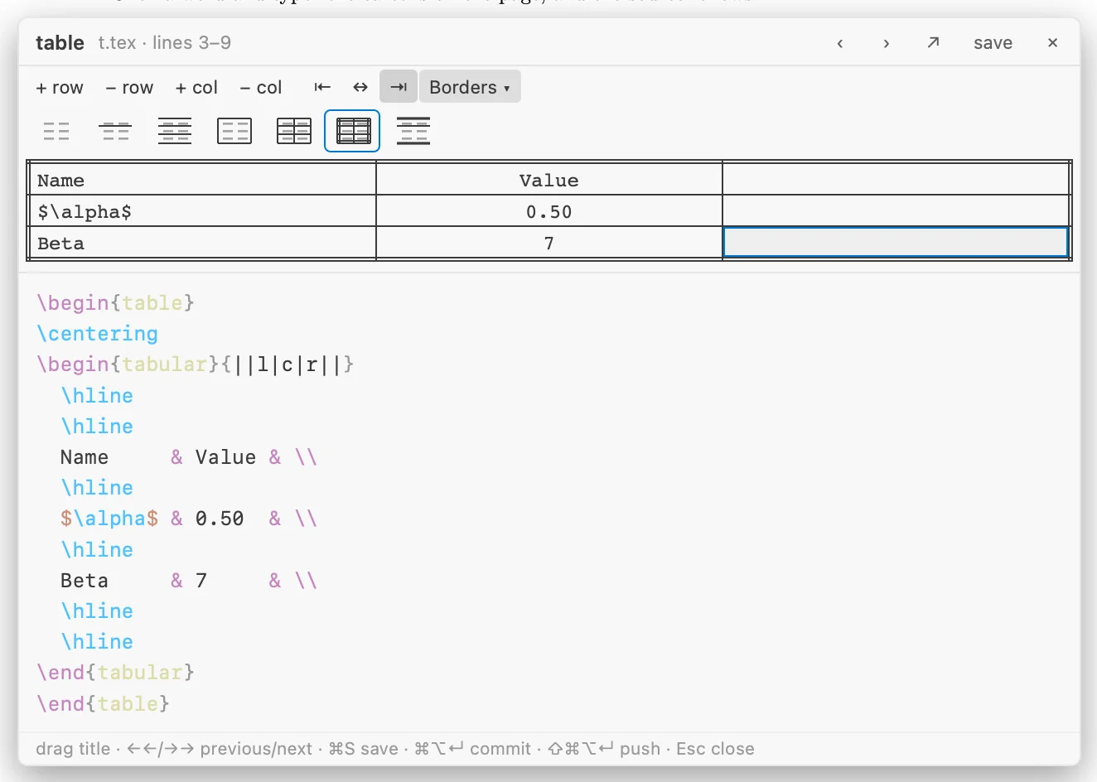Toggle right-align column arrow icon
1097x782 pixels.
coord(399,87)
